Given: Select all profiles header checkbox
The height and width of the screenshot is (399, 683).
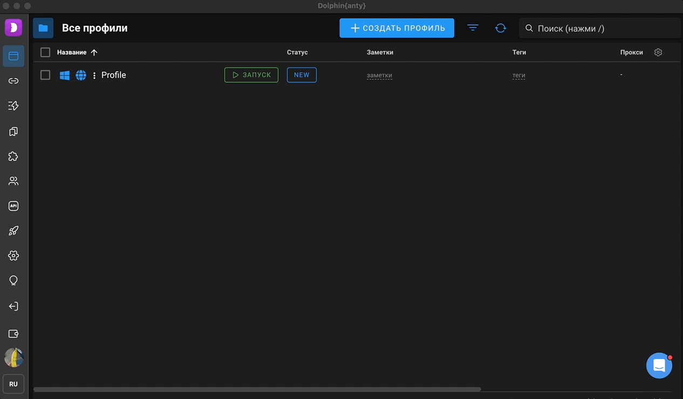Looking at the screenshot, I should (45, 52).
